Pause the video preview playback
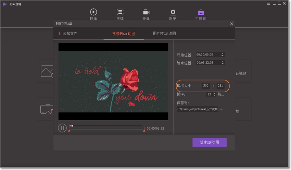Image resolution: width=291 pixels, height=170 pixels. [62, 128]
